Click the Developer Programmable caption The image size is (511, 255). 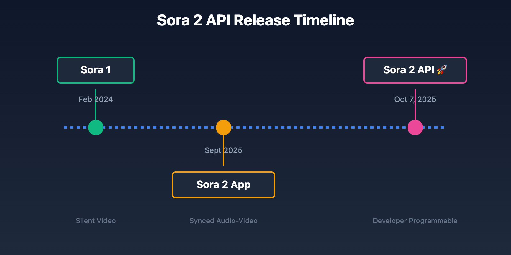pos(415,221)
